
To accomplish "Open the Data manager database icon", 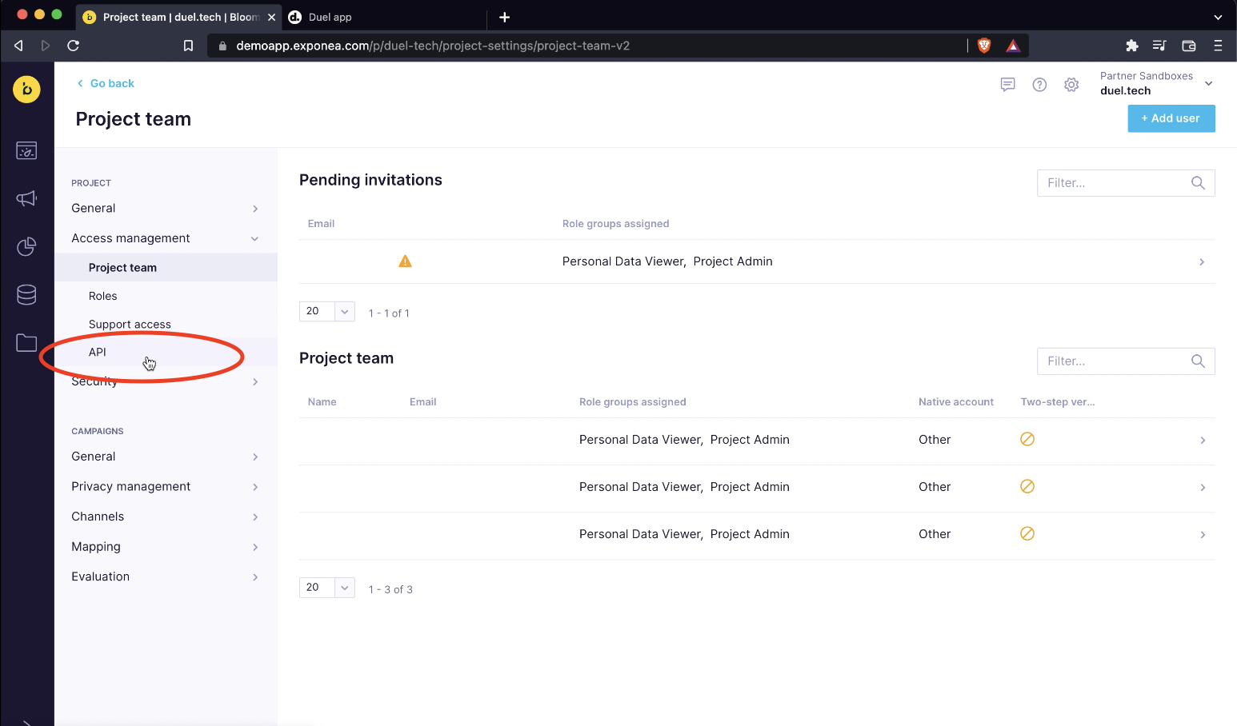I will [x=26, y=295].
